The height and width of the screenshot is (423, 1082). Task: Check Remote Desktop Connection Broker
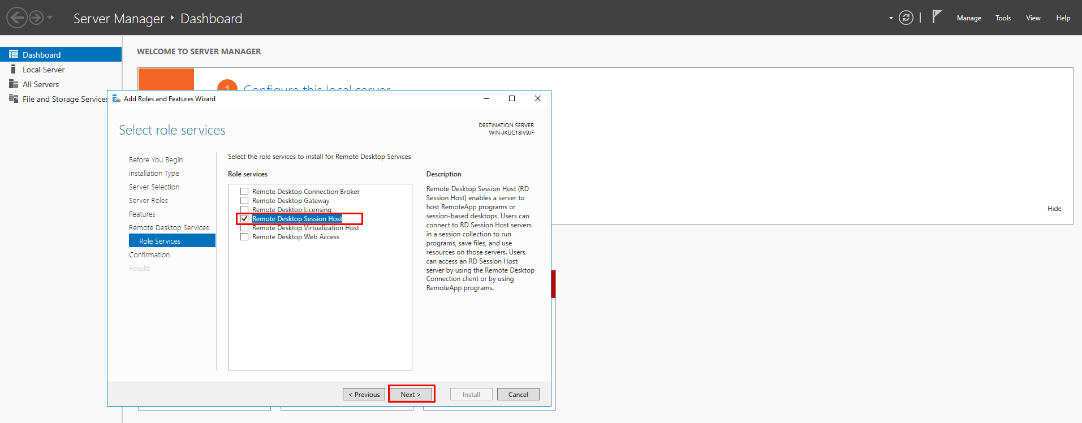tap(244, 192)
